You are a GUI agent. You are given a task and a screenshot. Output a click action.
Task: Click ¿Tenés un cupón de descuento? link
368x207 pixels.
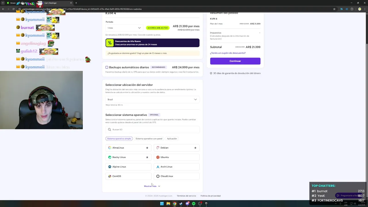[228, 53]
